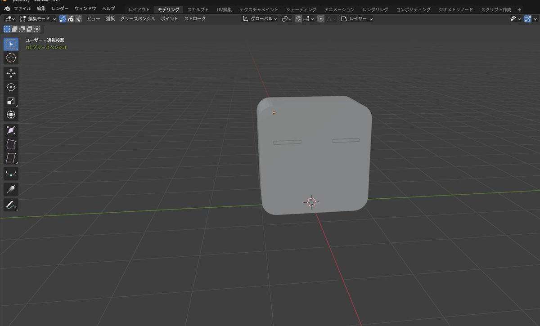
Task: Choose the Radius tool
Action: [x=11, y=130]
